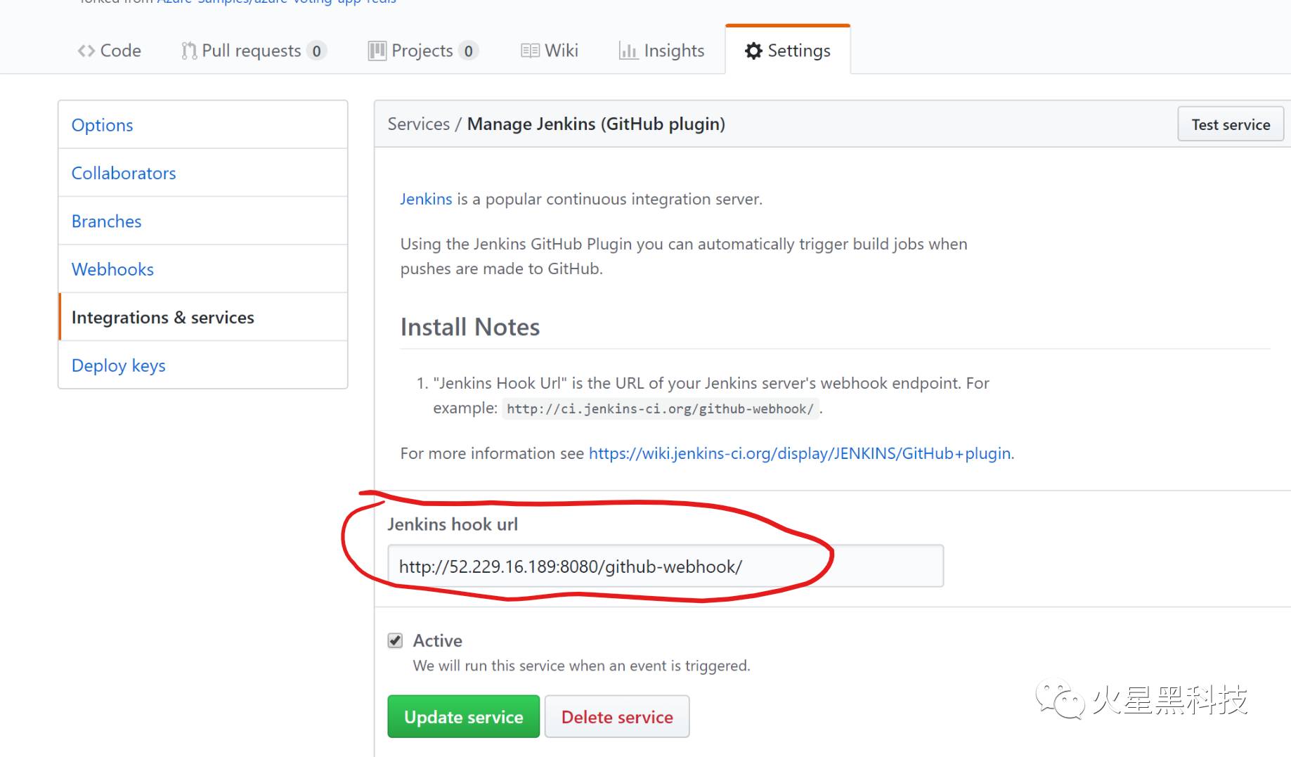Open Collaborators settings
1291x757 pixels.
pos(202,173)
